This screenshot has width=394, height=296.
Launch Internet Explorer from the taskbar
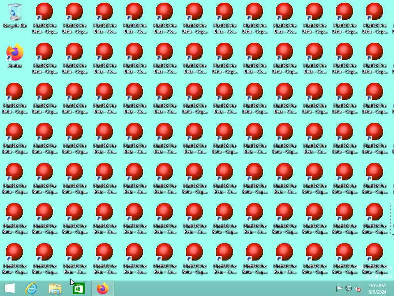click(32, 288)
